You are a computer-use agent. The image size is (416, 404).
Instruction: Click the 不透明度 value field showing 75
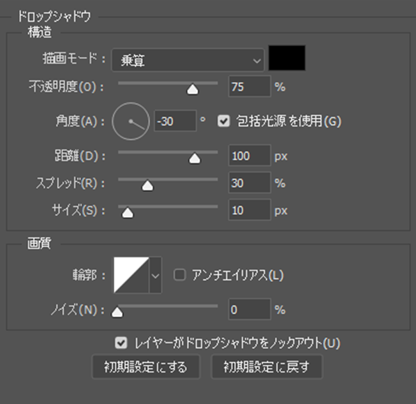(x=249, y=87)
